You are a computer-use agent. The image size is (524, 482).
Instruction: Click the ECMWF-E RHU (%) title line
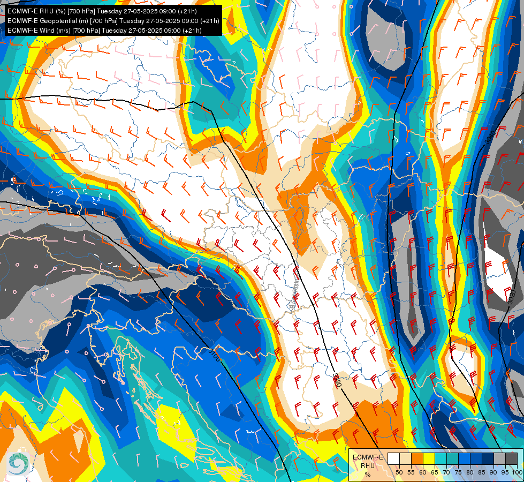pos(102,11)
